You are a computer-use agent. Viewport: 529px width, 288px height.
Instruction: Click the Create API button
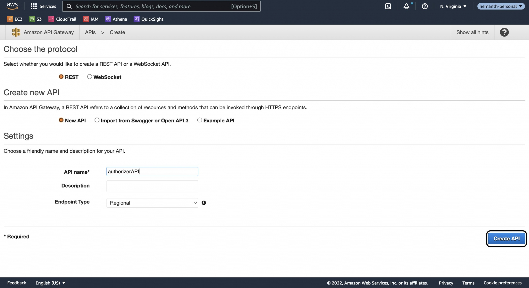[x=506, y=238]
